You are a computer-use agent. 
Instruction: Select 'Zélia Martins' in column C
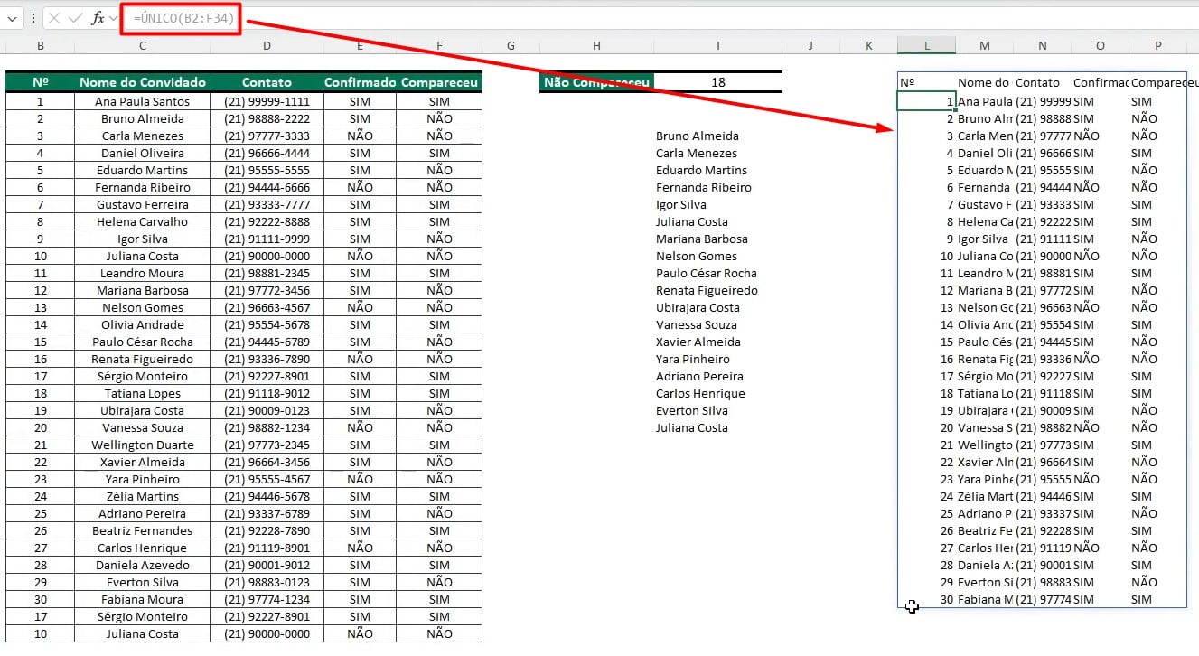[143, 497]
